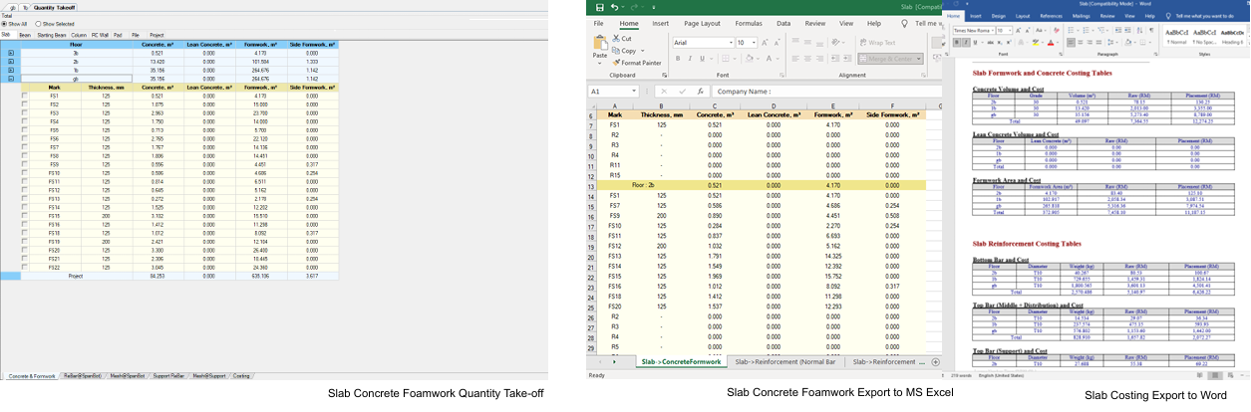Apply the Normal style in Word

coord(1176,36)
